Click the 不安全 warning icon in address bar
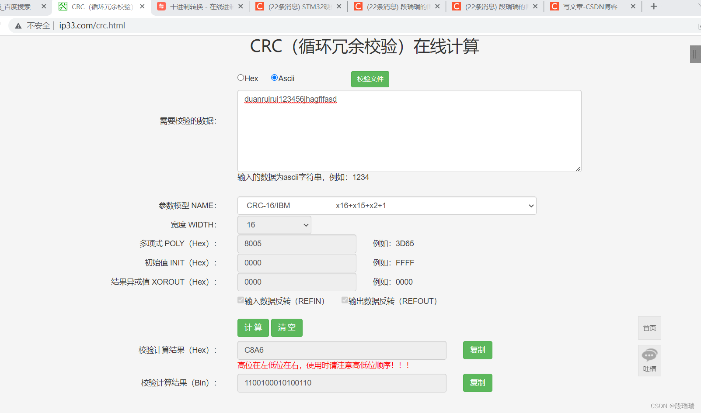This screenshot has width=701, height=413. click(x=17, y=26)
